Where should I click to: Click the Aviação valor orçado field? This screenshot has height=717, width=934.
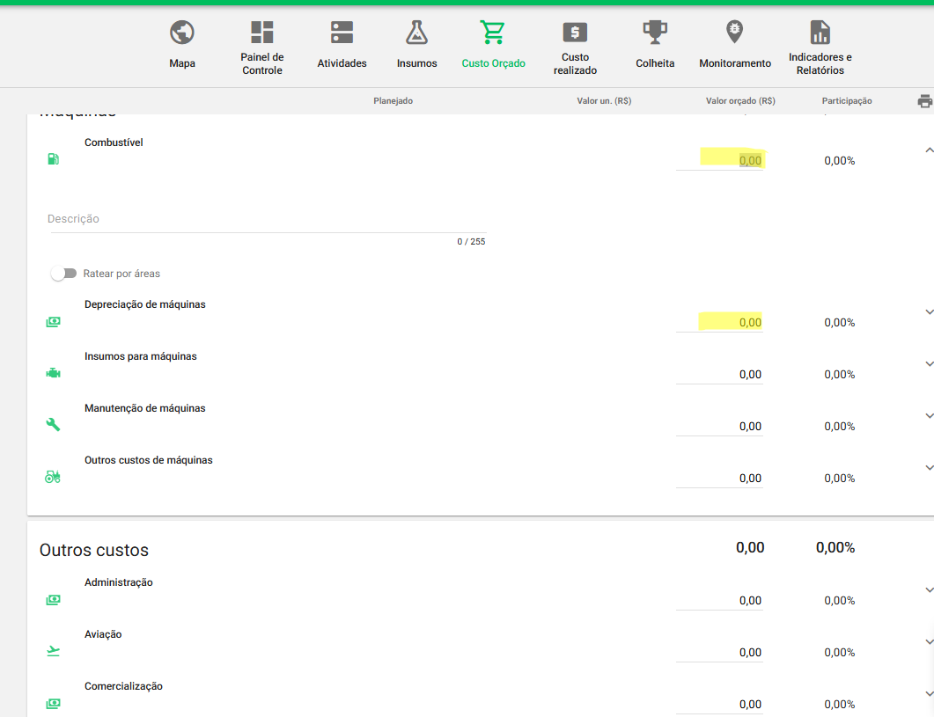720,652
